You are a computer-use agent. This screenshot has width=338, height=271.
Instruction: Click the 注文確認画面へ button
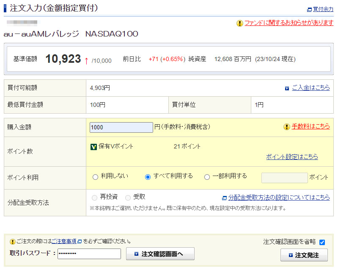160,254
